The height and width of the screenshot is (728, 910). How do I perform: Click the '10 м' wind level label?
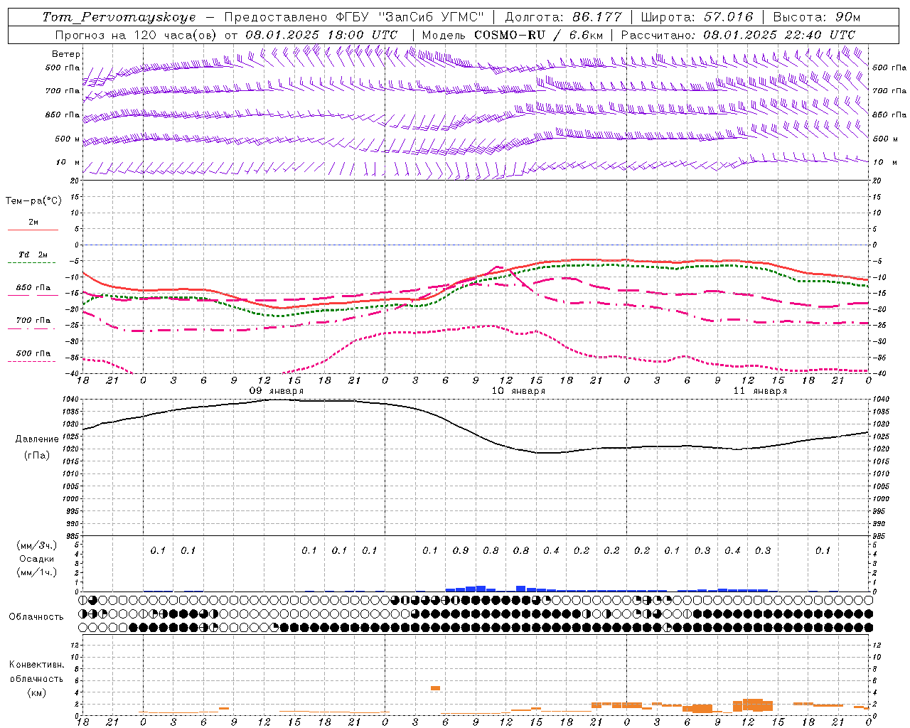(68, 162)
